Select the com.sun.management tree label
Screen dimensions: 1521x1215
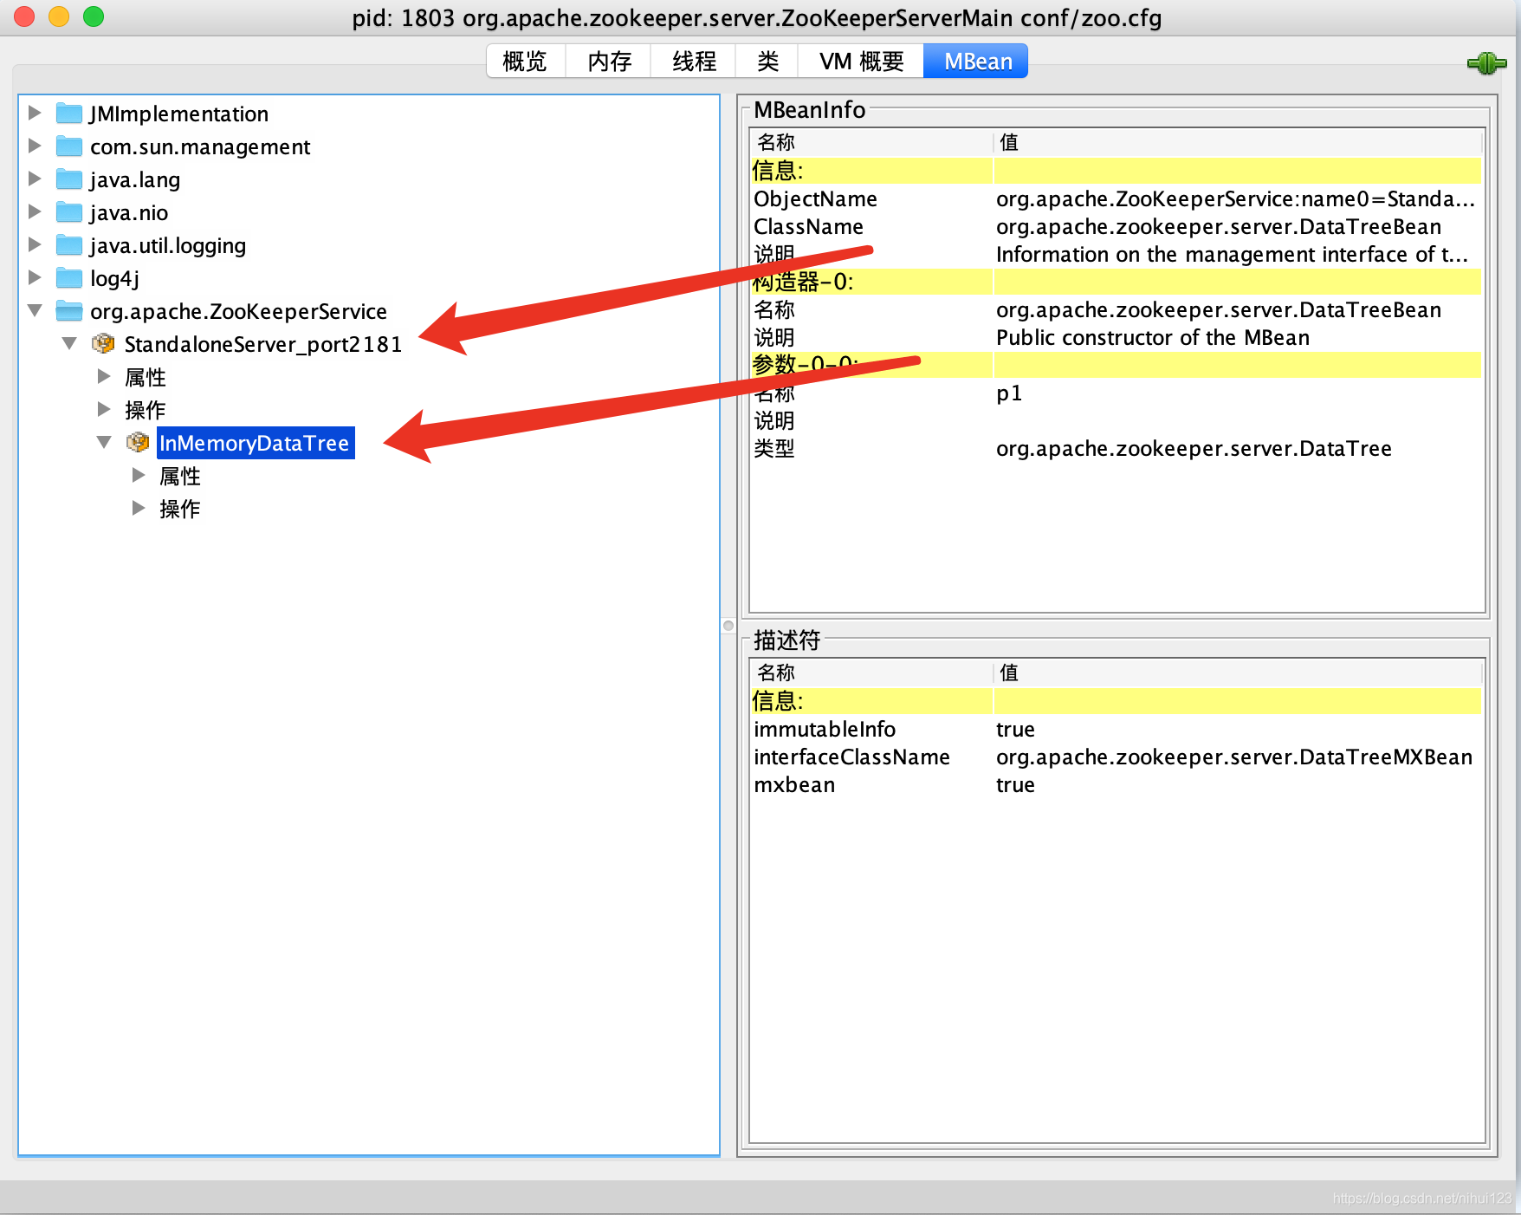tap(200, 146)
